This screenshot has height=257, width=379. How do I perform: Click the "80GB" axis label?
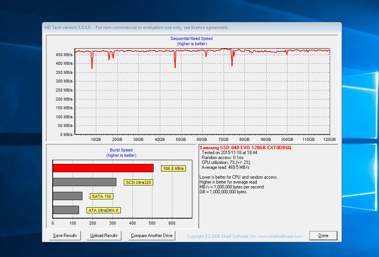click(244, 140)
